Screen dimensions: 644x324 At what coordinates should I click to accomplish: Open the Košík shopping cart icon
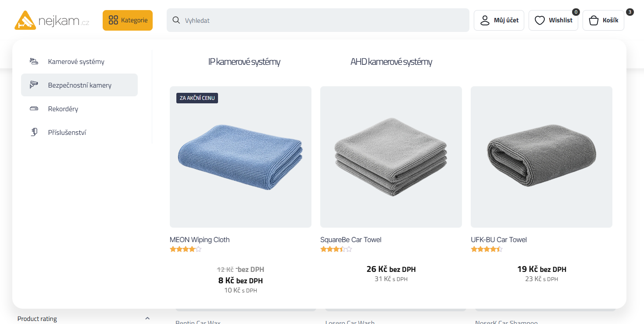594,20
